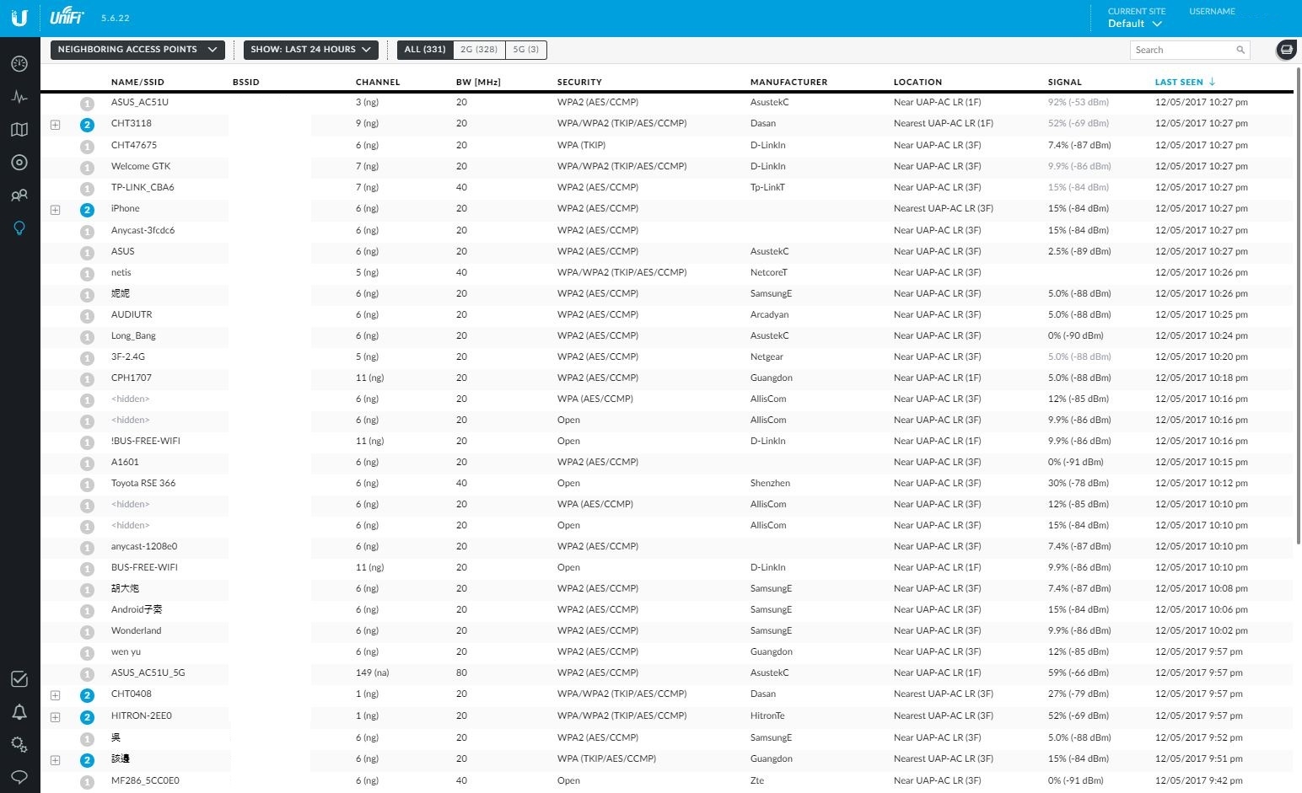This screenshot has height=793, width=1302.
Task: Open the Map icon in sidebar
Action: [x=19, y=130]
